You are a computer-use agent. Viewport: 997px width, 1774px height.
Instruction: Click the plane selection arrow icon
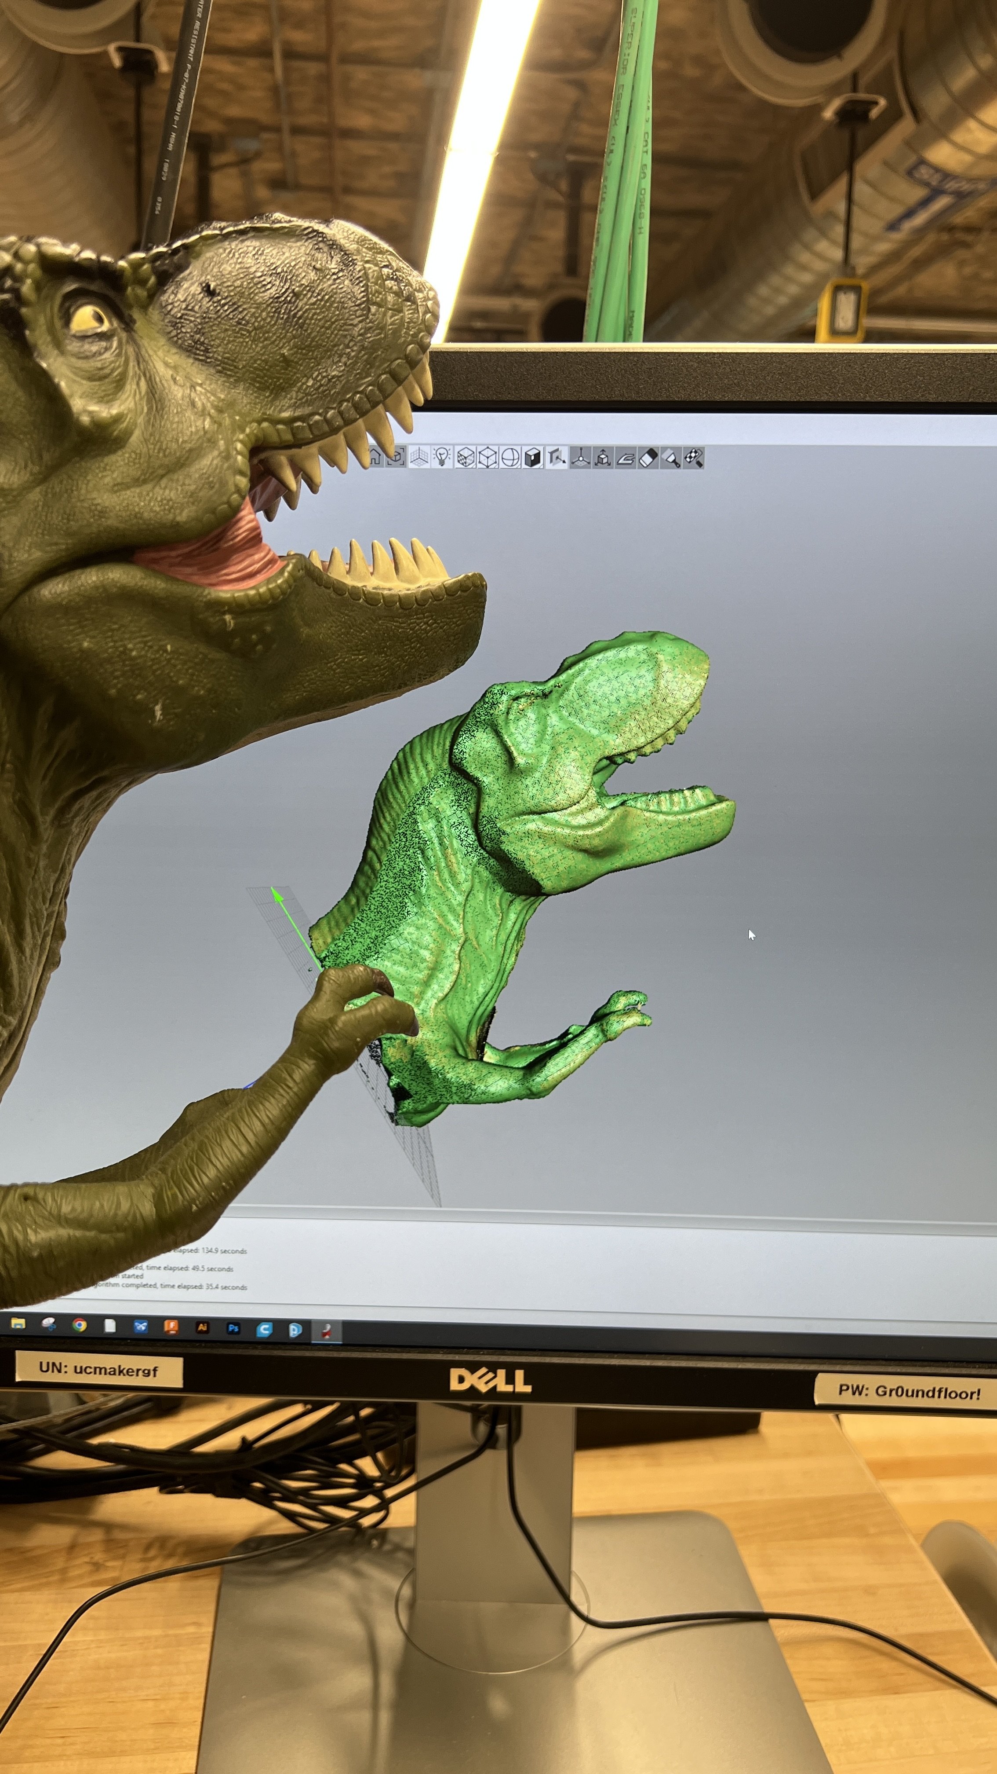(557, 458)
